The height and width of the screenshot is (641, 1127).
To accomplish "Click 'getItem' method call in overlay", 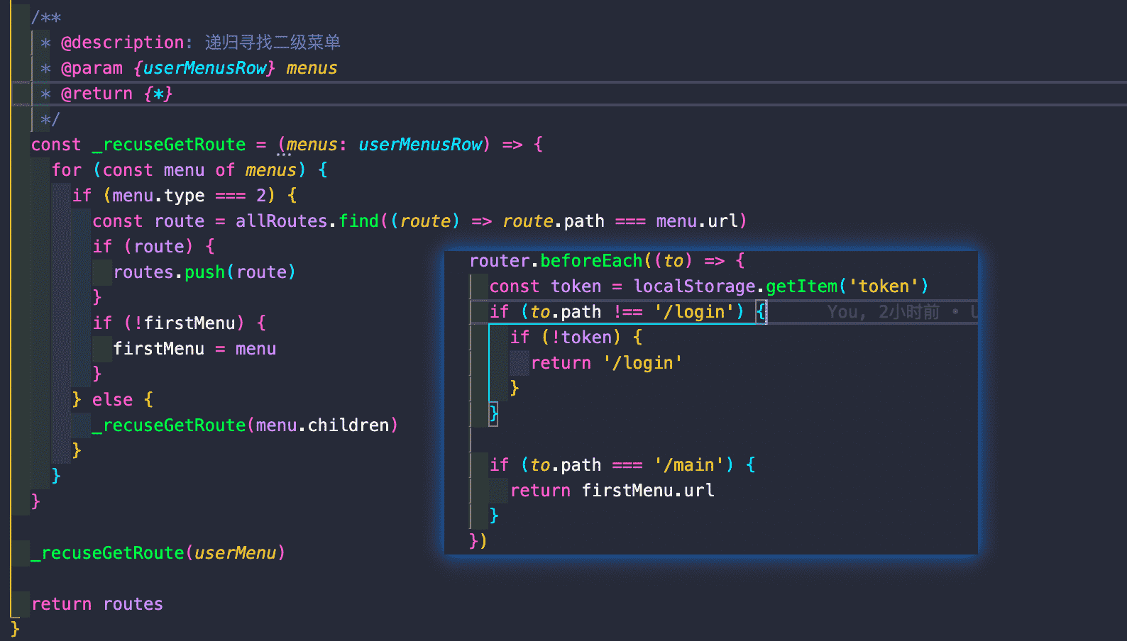I will pyautogui.click(x=802, y=286).
